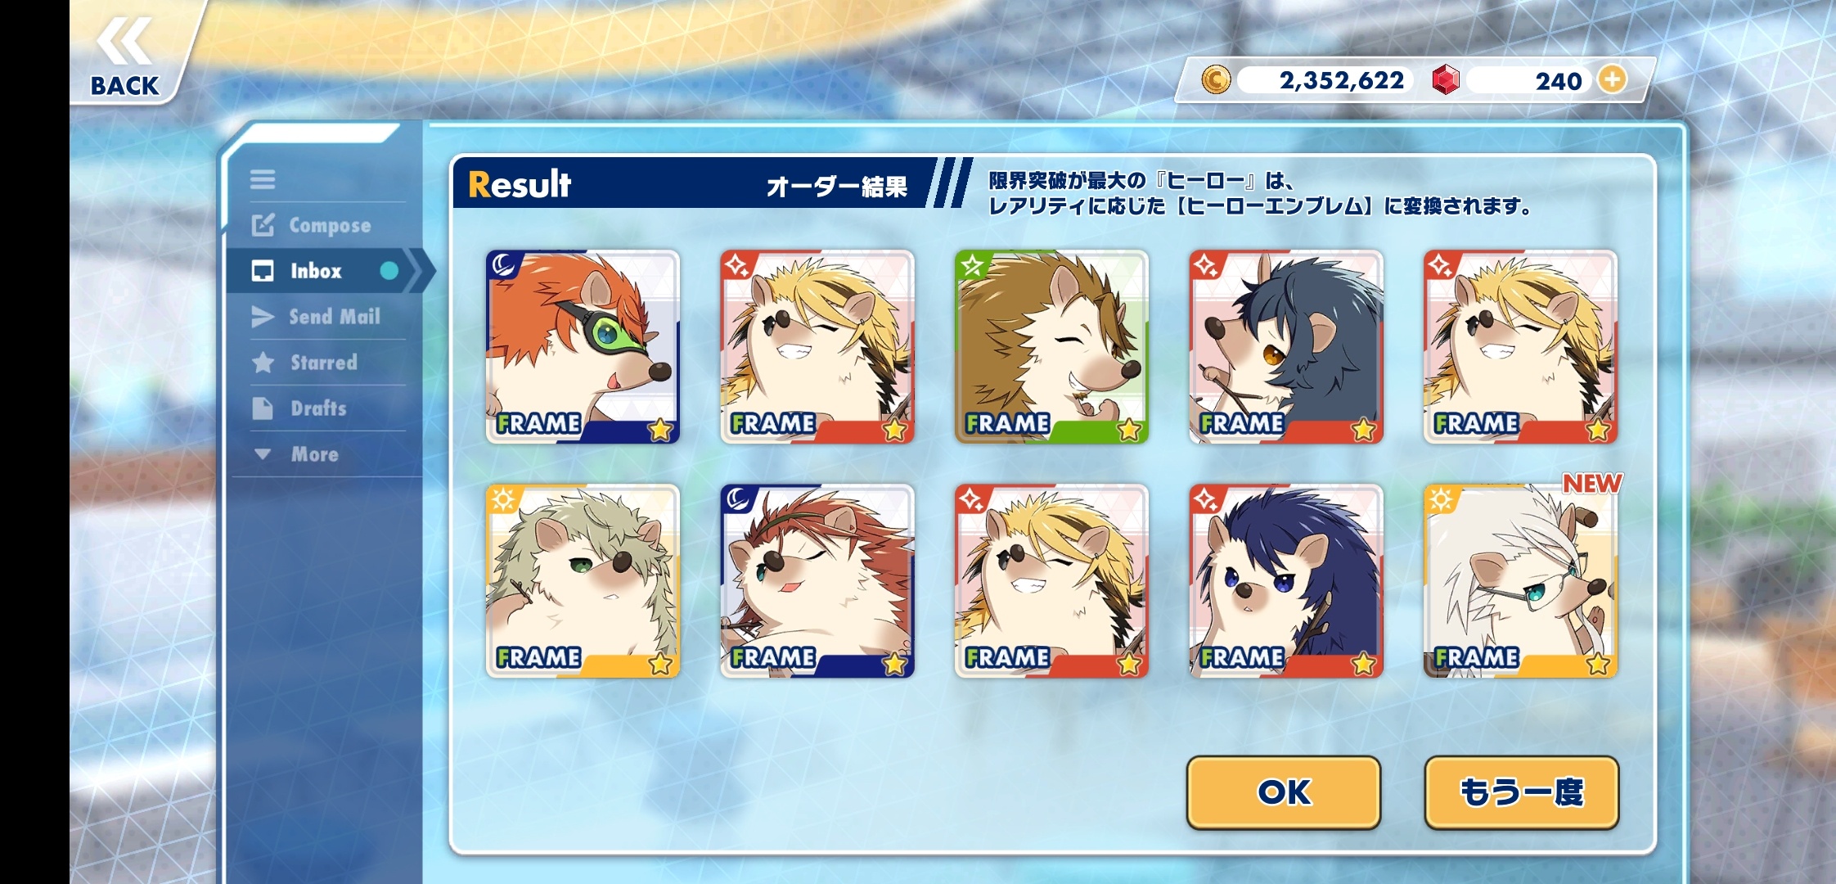
Task: Tap the gray-green hedgehog sun-type card
Action: point(583,581)
